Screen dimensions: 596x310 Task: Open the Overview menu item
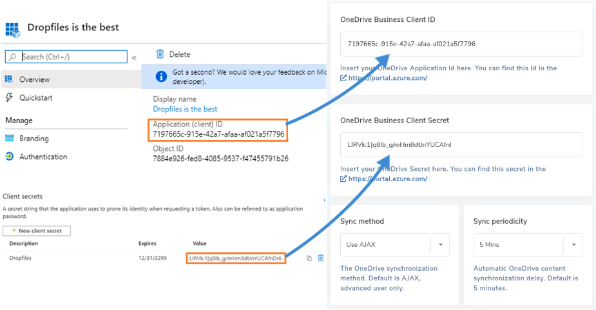[34, 79]
